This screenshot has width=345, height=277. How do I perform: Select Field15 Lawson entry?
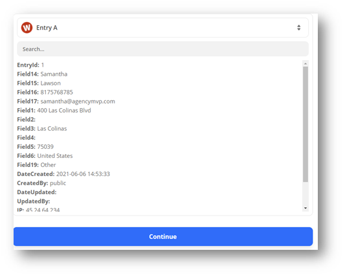click(39, 83)
